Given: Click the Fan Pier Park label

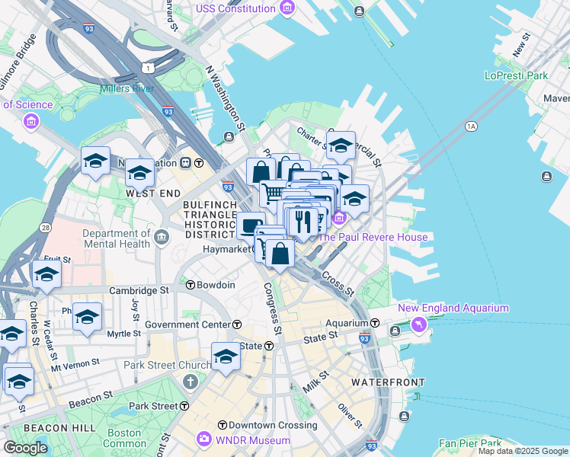Looking at the screenshot, I should (x=470, y=443).
